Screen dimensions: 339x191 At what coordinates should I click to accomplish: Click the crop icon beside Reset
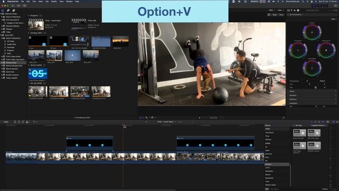click(x=269, y=15)
